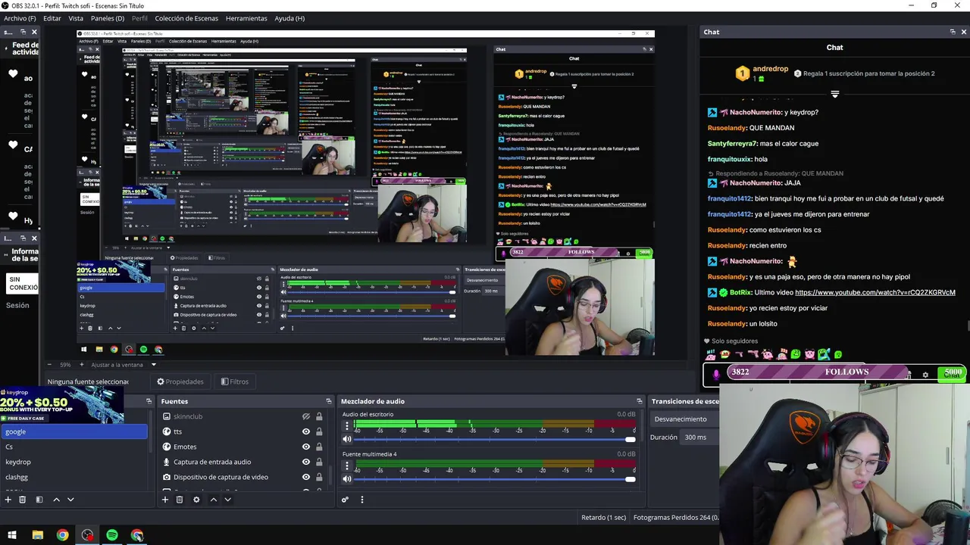Screen dimensions: 970x545
Task: Move the selected scene up
Action: [56, 500]
